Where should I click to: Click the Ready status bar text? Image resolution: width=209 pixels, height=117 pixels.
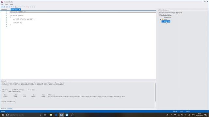click(x=3, y=111)
